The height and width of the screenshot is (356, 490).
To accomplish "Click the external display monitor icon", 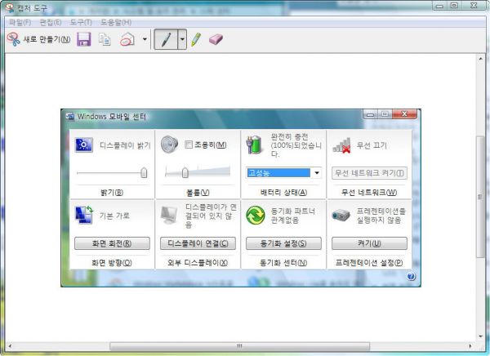I will pos(169,216).
